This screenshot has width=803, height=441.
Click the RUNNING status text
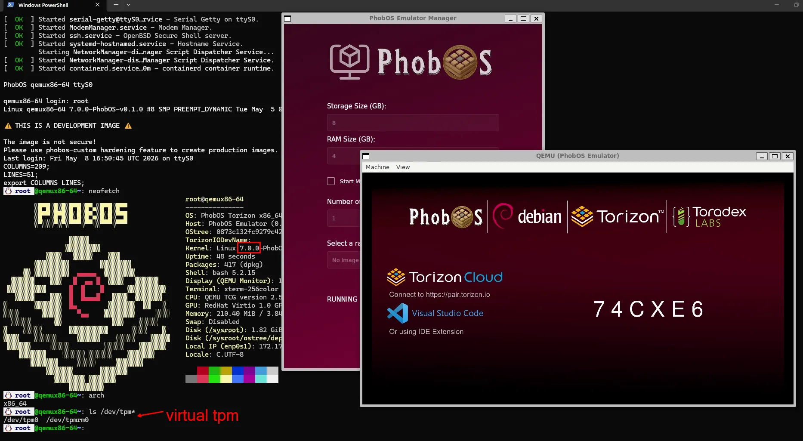(342, 299)
